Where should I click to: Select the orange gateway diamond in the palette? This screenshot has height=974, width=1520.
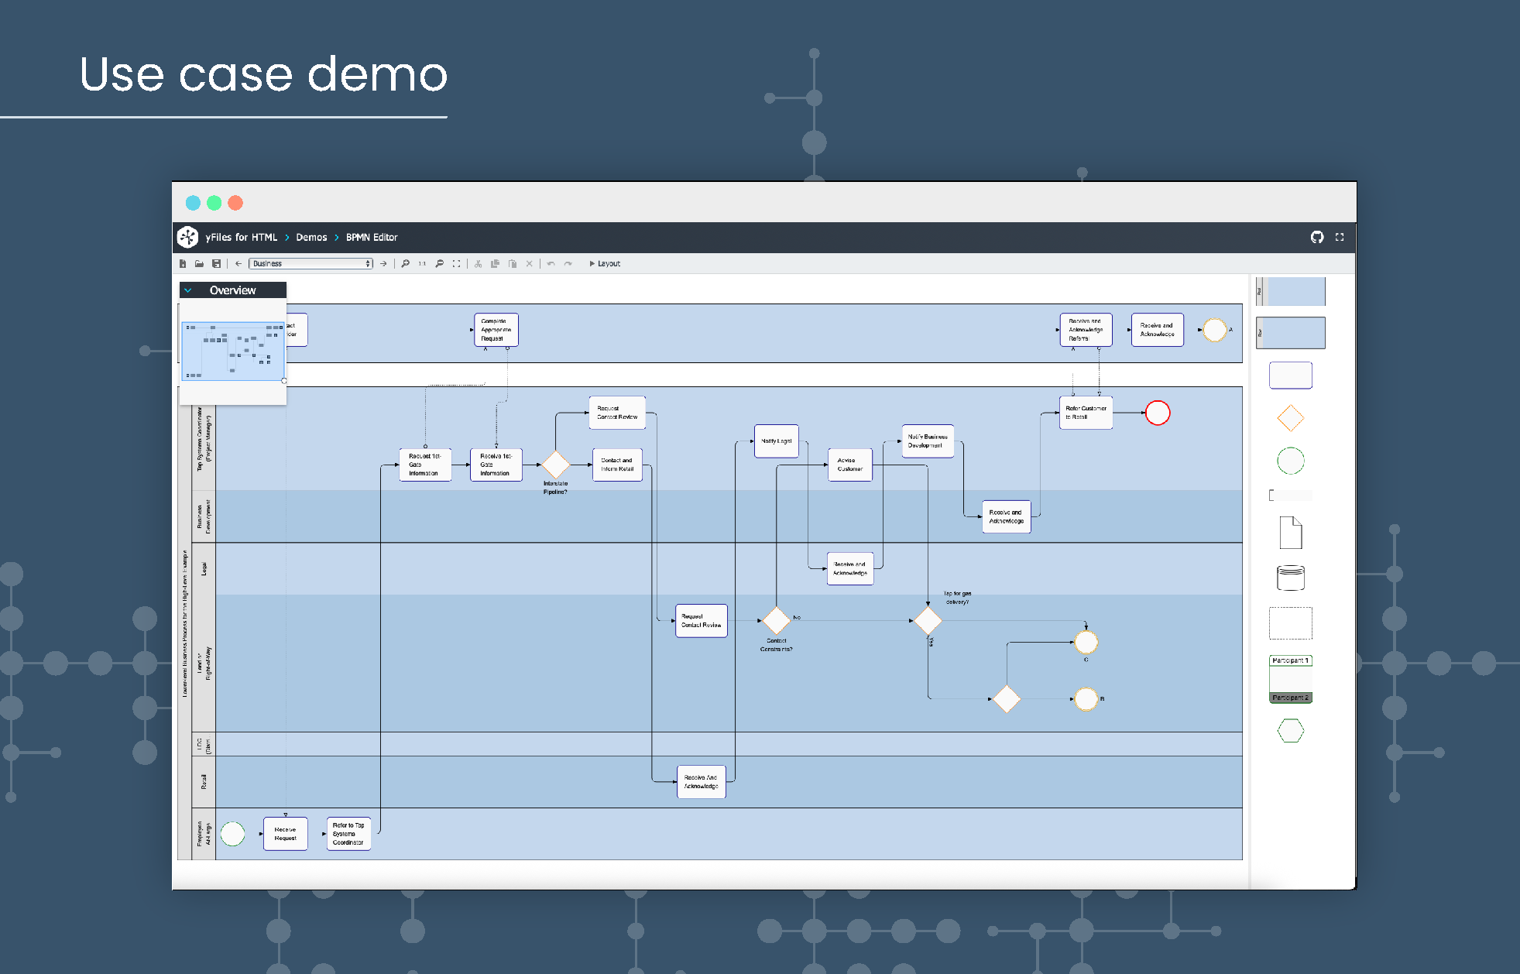(1290, 417)
